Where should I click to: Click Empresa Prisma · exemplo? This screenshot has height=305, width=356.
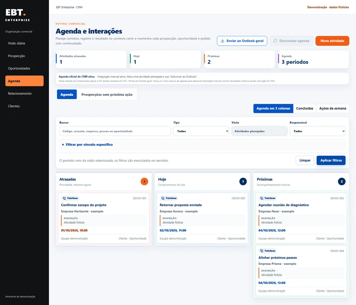pos(277,264)
